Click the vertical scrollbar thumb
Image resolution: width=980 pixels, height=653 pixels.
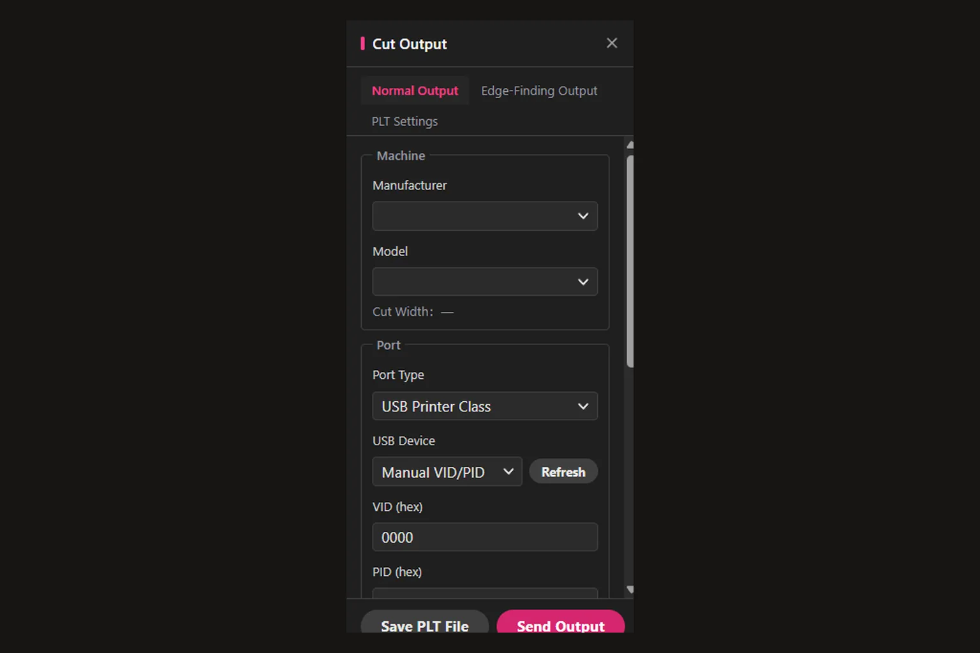click(x=630, y=261)
